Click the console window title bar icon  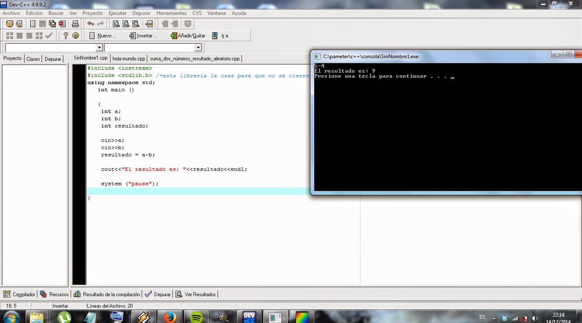[317, 56]
